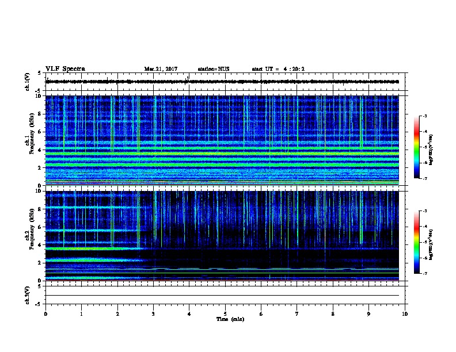Image resolution: width=456 pixels, height=352 pixels.
Task: Click time axis tick label "5"
Action: [225, 314]
